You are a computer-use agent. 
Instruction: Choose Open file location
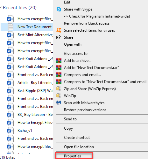pos(79,147)
